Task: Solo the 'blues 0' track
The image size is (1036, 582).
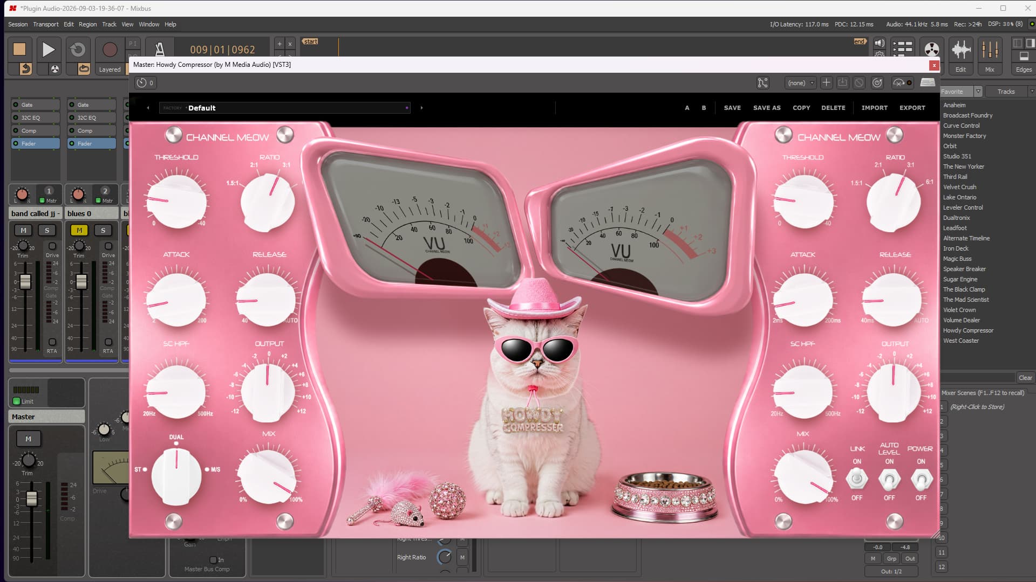Action: [x=103, y=230]
